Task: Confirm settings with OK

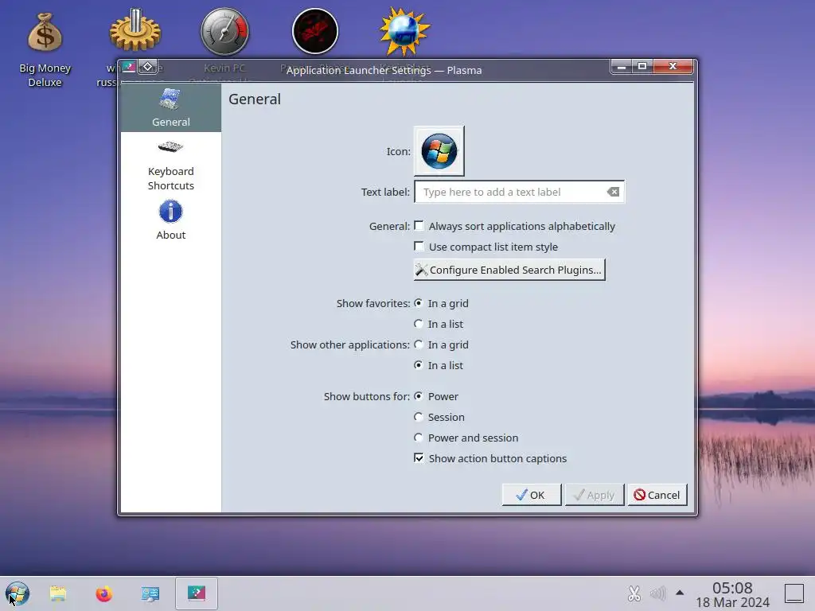Action: pos(531,495)
